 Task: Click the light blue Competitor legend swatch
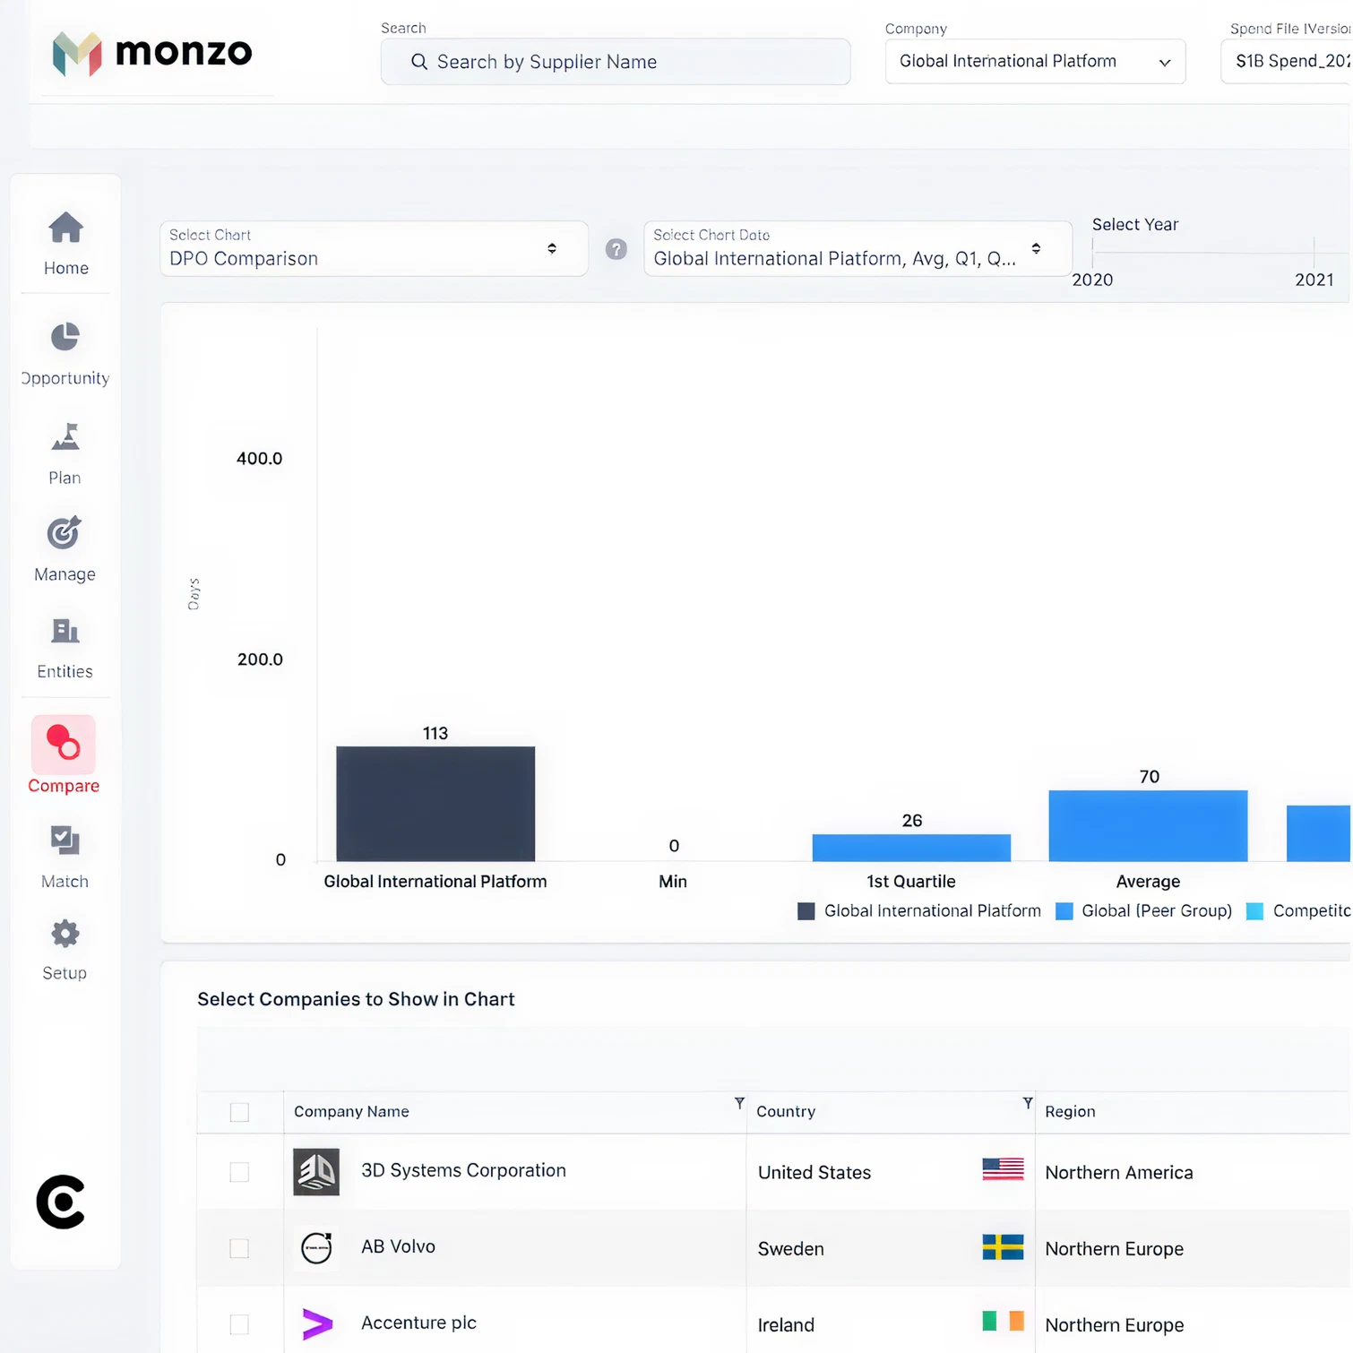[x=1255, y=911]
